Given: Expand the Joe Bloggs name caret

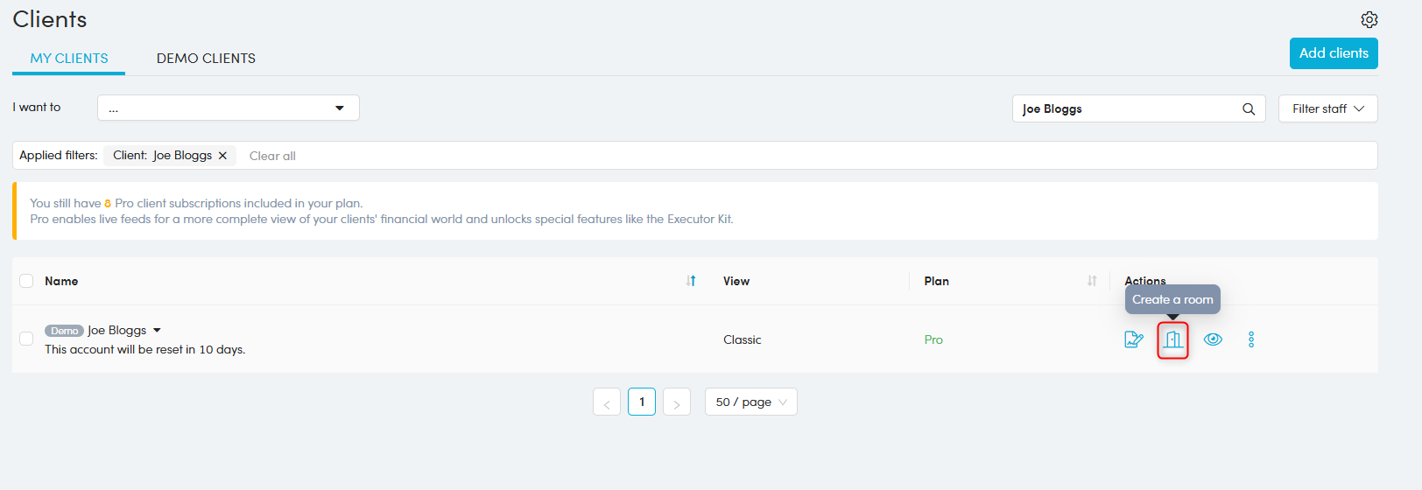Looking at the screenshot, I should pyautogui.click(x=158, y=331).
